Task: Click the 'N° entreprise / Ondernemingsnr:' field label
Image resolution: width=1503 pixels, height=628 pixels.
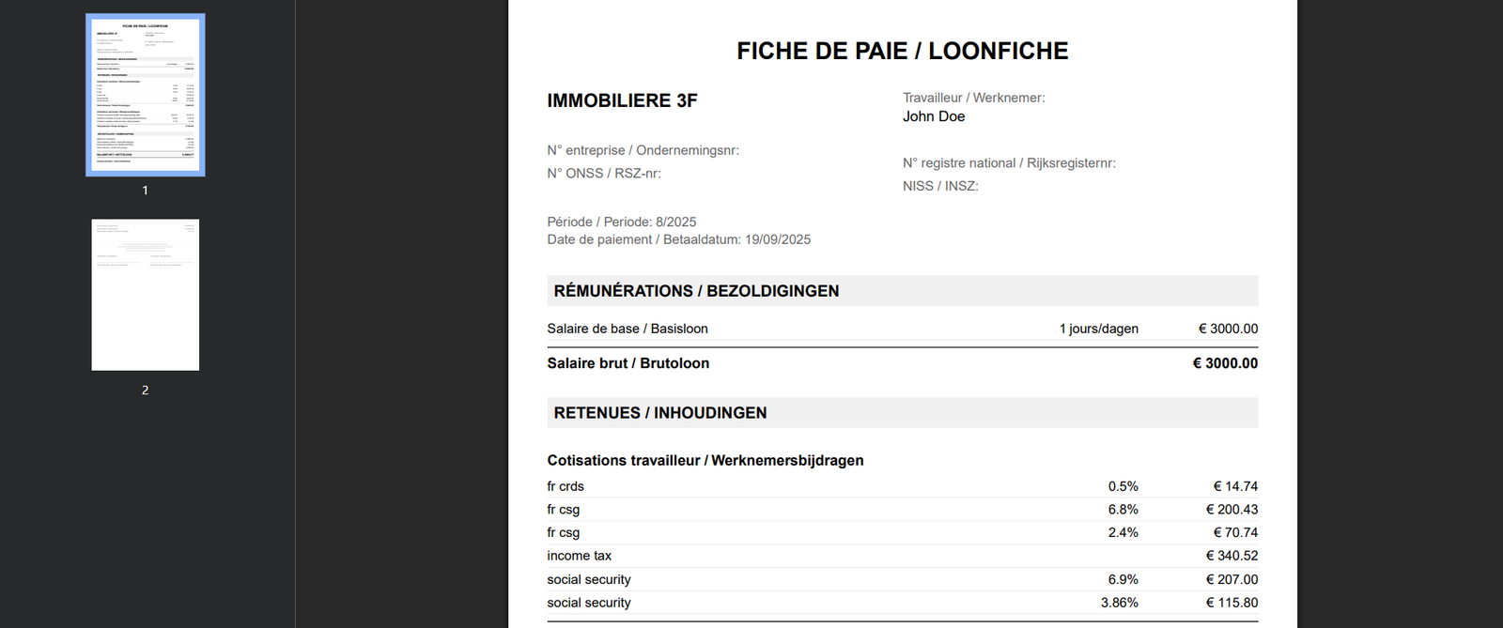Action: (643, 150)
